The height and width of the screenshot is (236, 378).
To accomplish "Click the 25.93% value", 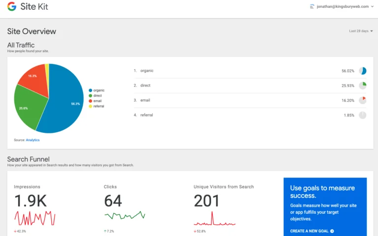I will pos(348,86).
